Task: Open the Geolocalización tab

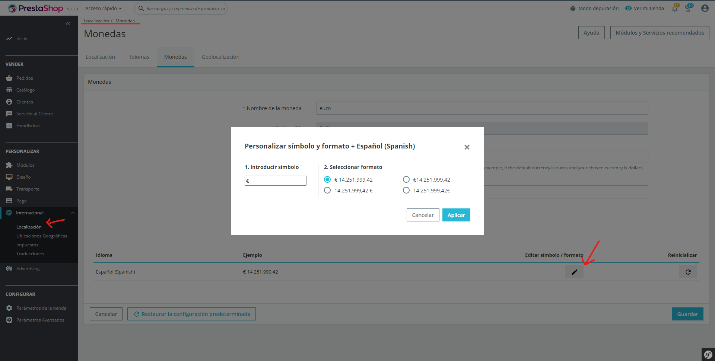Action: point(220,57)
